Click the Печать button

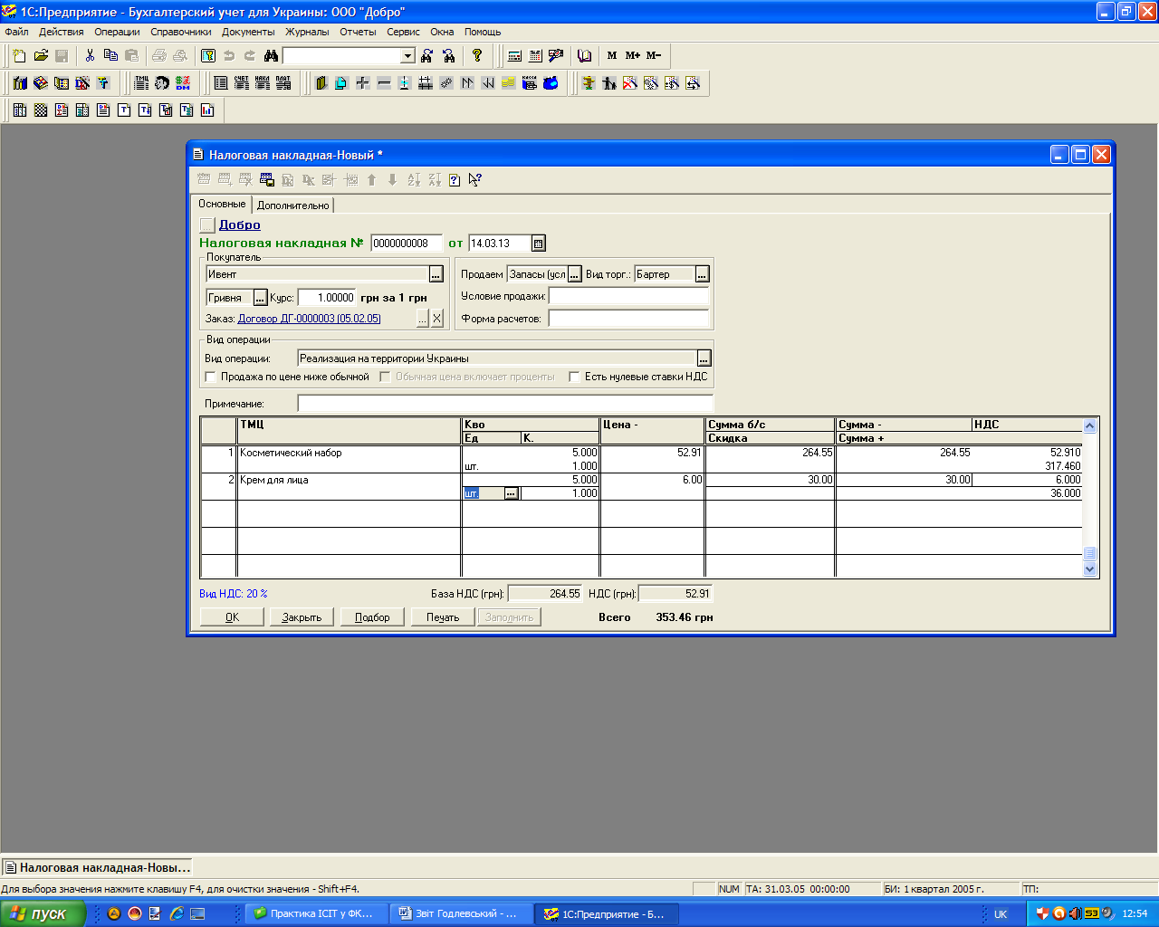(443, 617)
